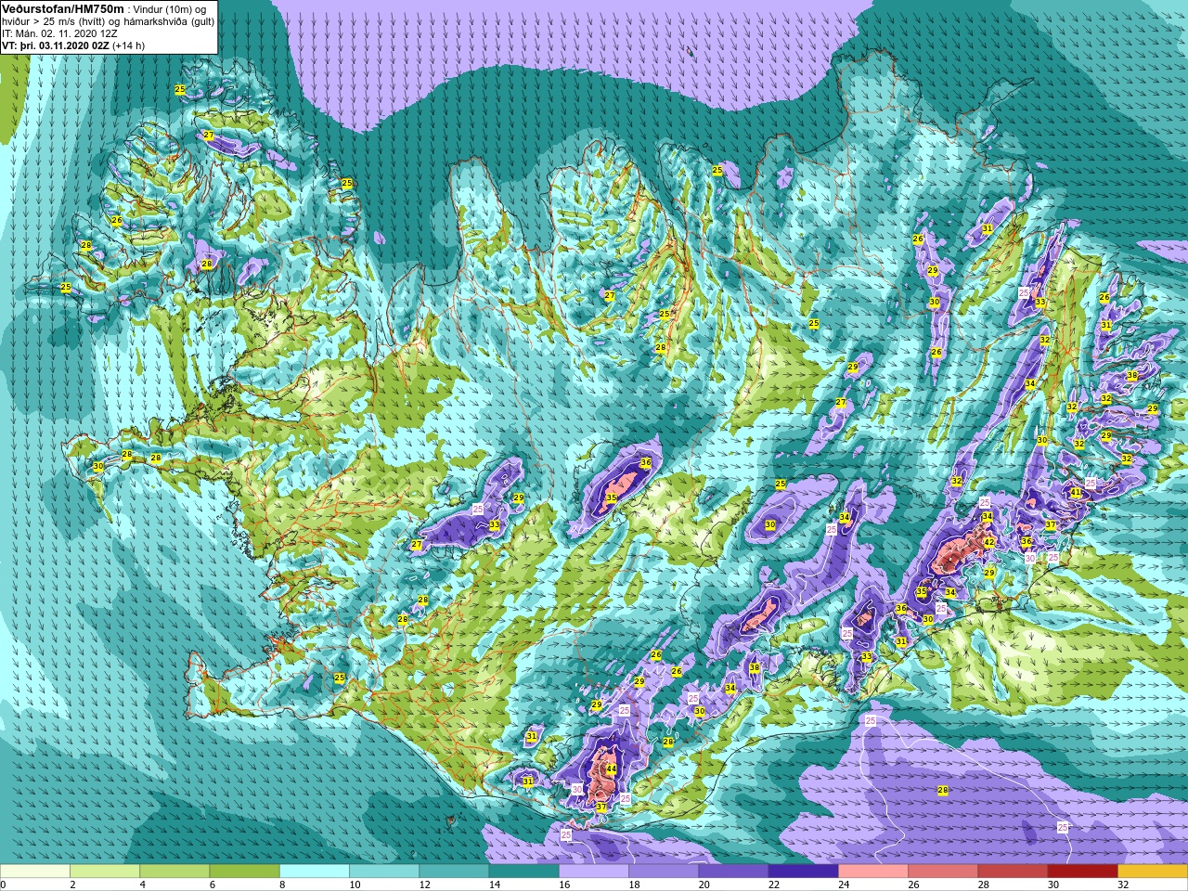
Task: Pick the red 28–30 legend swatch
Action: point(1013,872)
